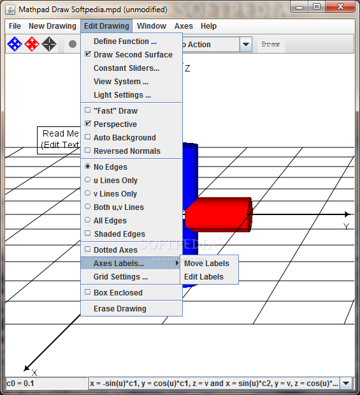The height and width of the screenshot is (395, 360).
Task: Maximize the Mathpad Draw window
Action: (317, 6)
